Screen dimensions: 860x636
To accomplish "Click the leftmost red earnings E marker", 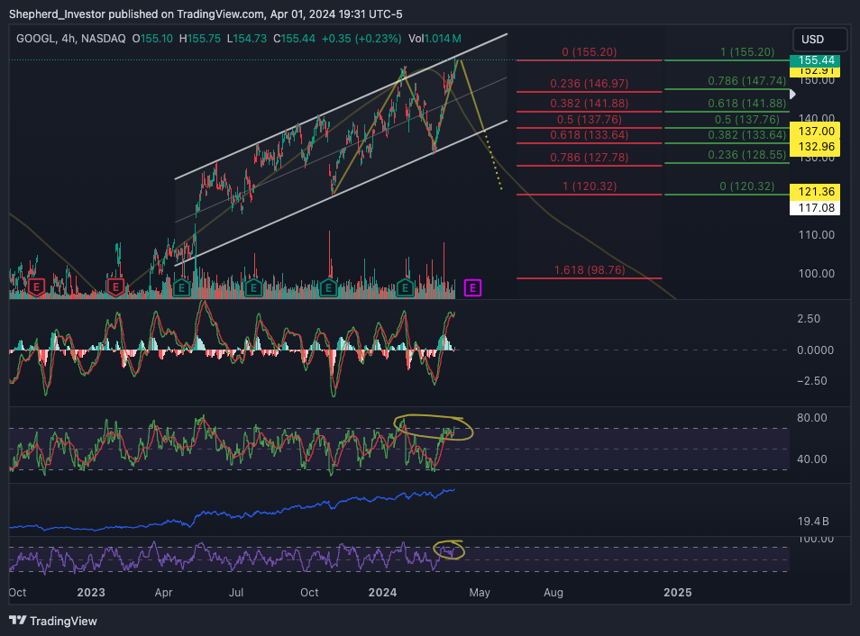I will pos(36,286).
